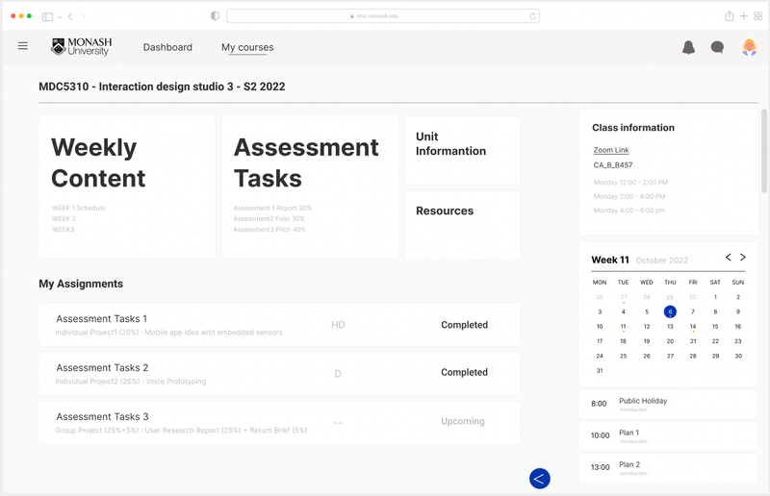Open the hamburger menu

[22, 46]
